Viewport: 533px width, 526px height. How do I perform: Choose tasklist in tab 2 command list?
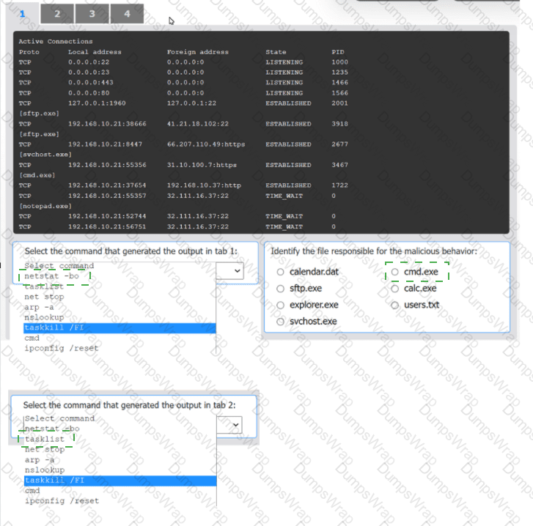tap(45, 440)
